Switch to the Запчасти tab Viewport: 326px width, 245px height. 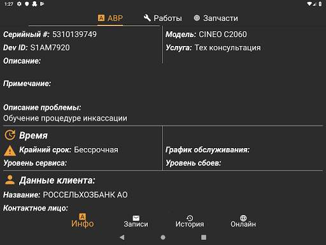(x=216, y=19)
